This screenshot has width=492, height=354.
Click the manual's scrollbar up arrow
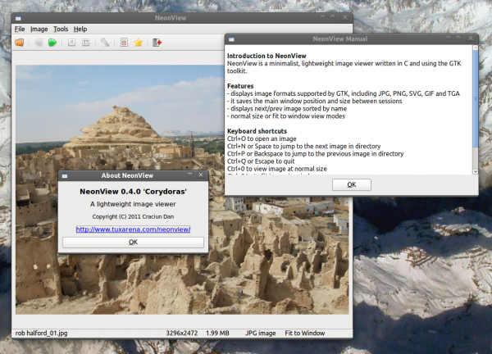pos(475,48)
